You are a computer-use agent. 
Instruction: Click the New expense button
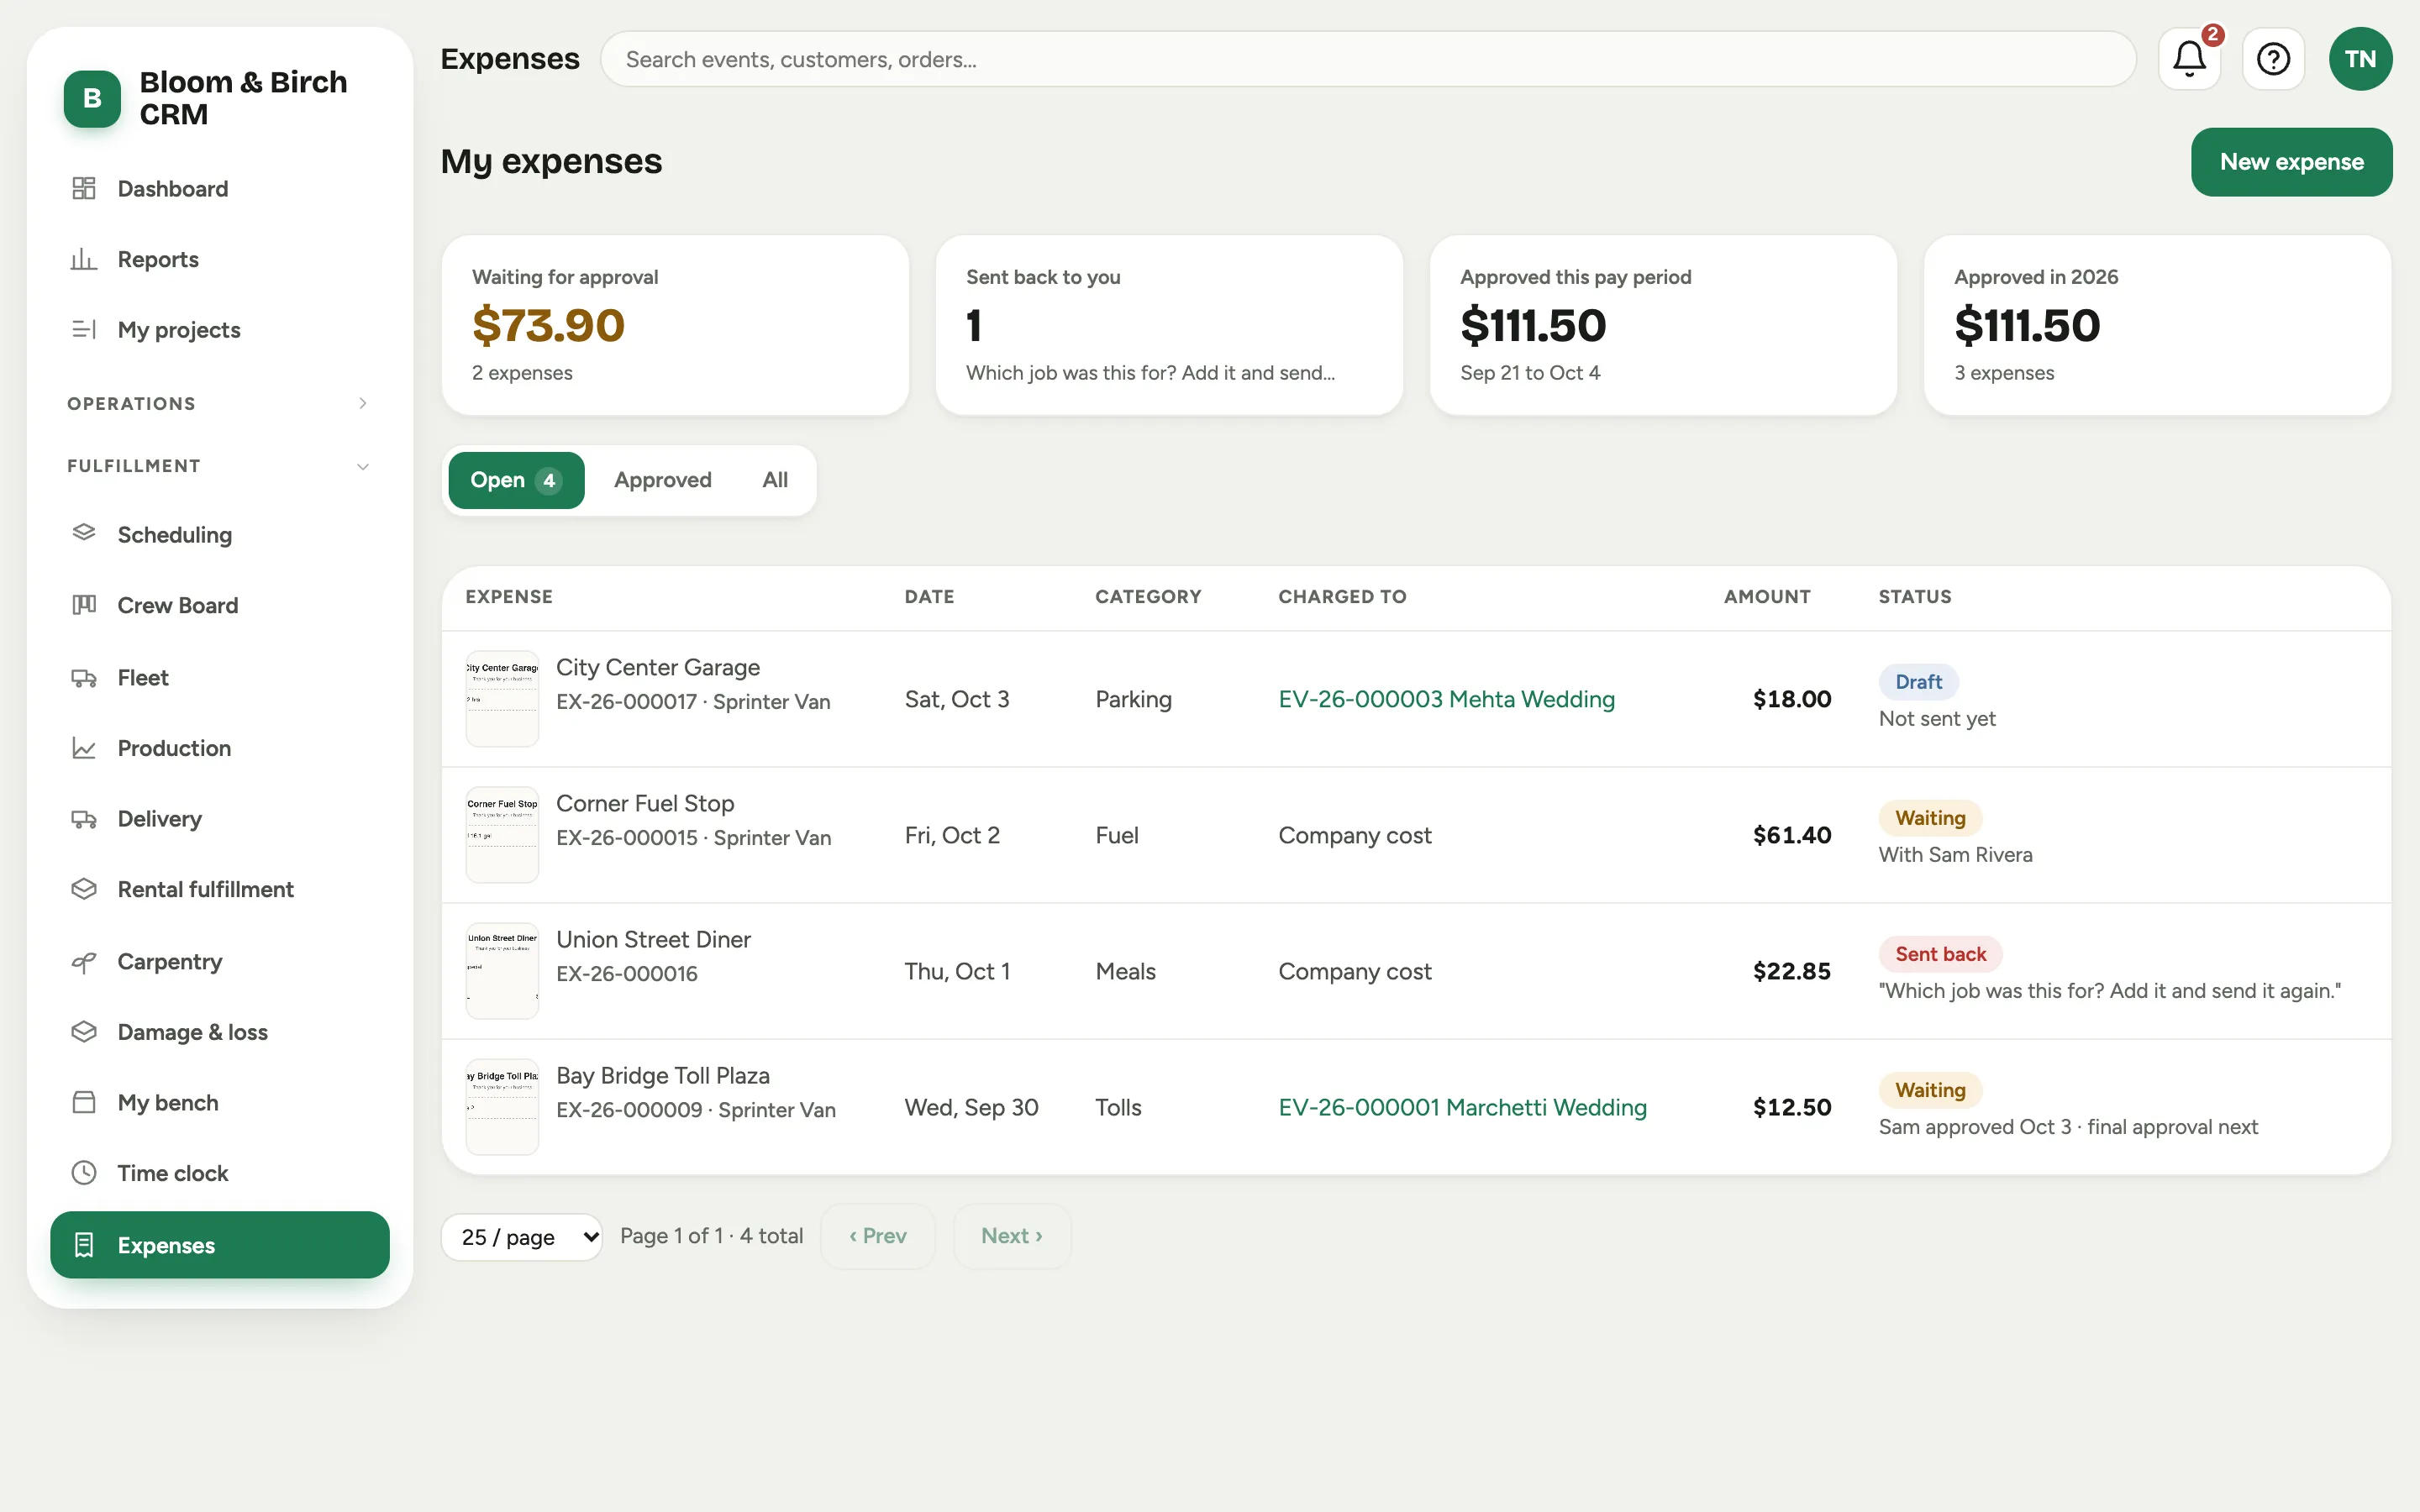click(2291, 162)
